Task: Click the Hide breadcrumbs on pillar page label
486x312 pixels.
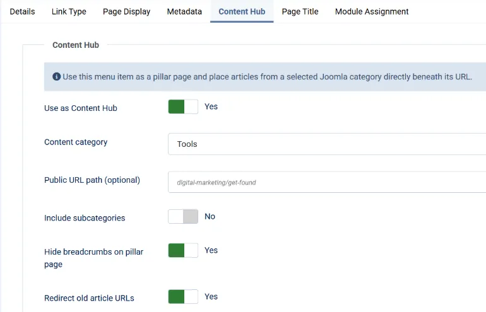Action: 93,258
